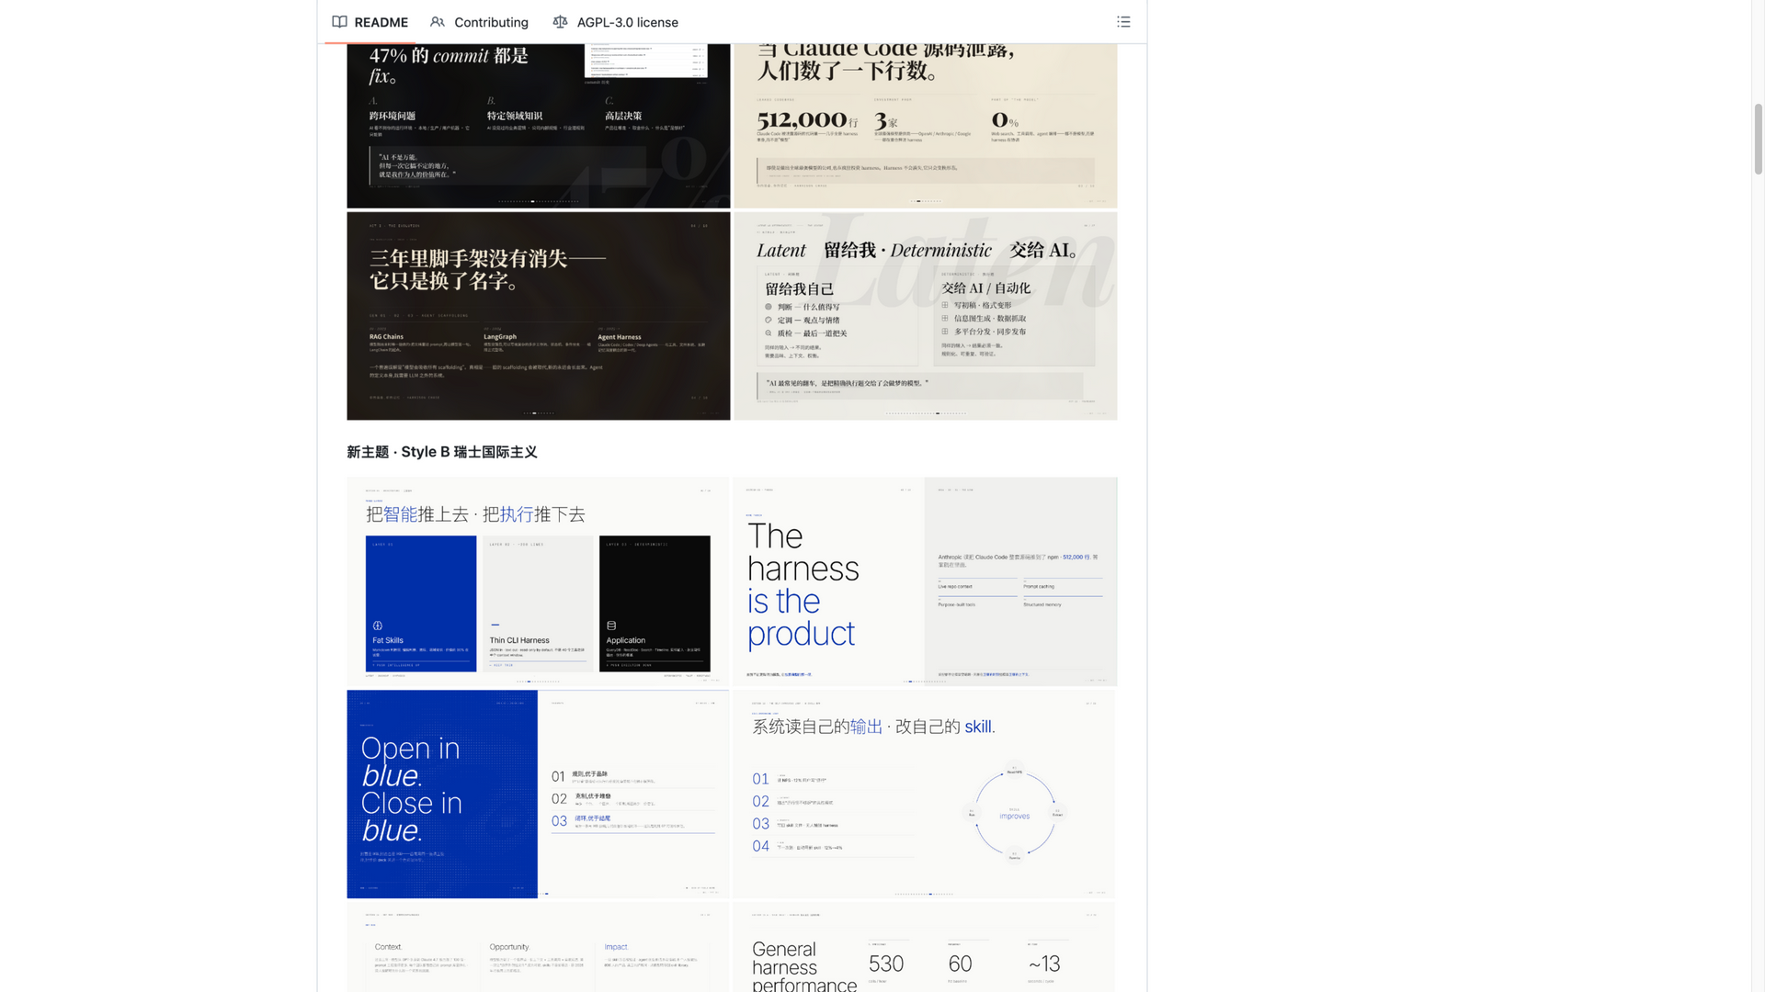Open the '把智能推上去 · 把执行推下去' slide image

(539, 581)
